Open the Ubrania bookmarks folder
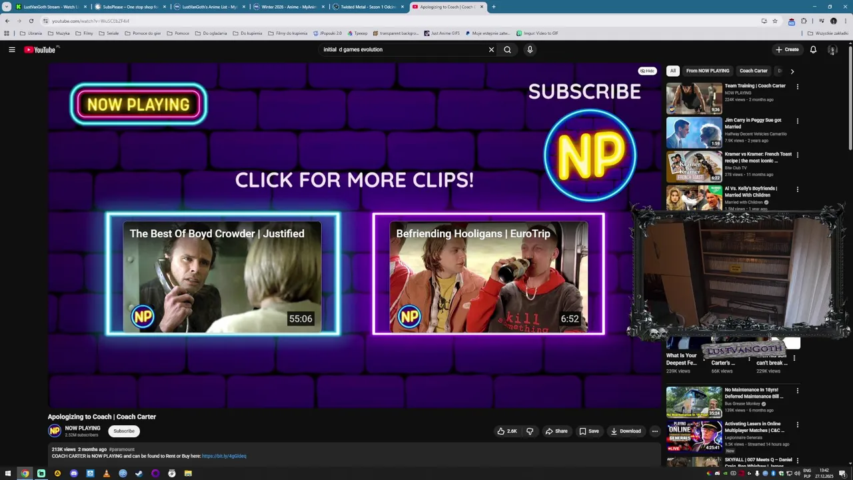Viewport: 853px width, 480px height. (x=31, y=33)
